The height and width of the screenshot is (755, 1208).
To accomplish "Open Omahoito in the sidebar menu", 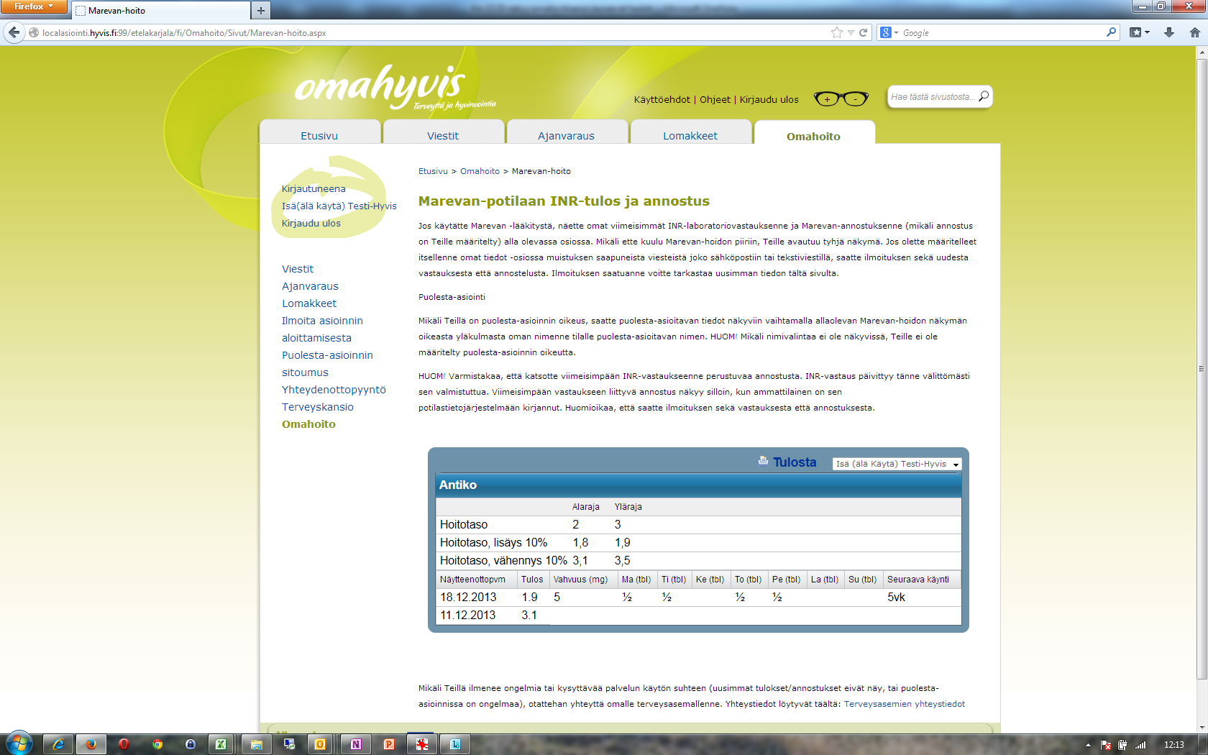I will tap(308, 424).
